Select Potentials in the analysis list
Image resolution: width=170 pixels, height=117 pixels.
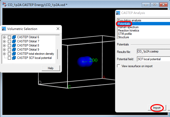124,24
